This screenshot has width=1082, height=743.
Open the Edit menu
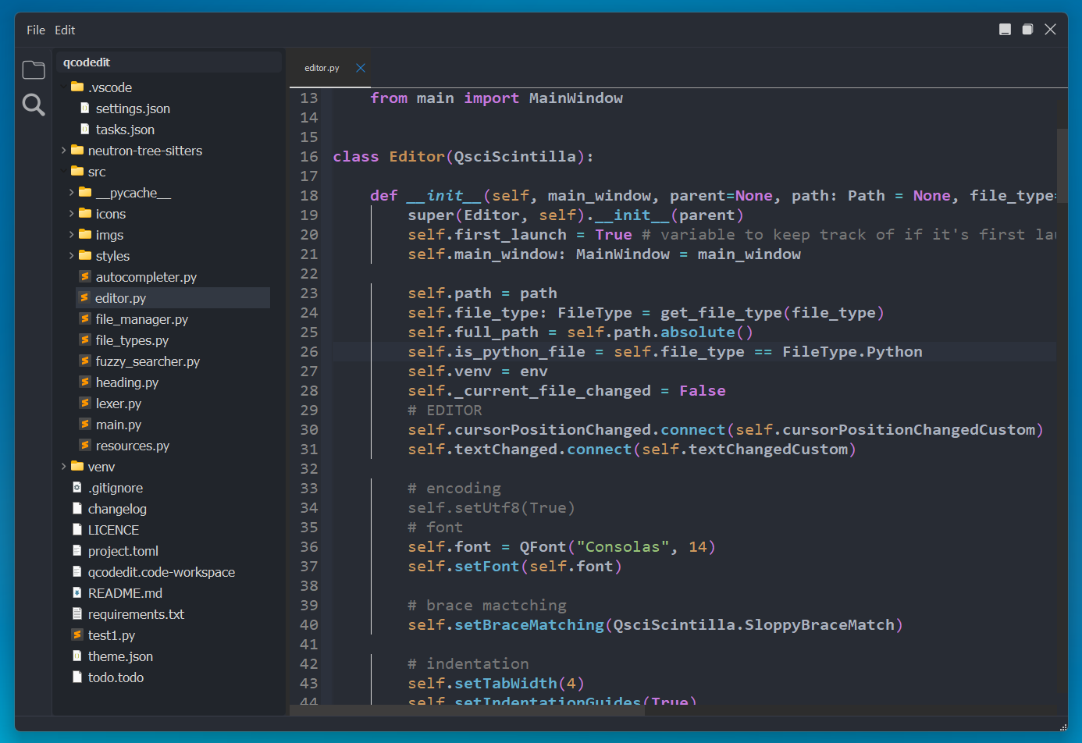pyautogui.click(x=65, y=30)
